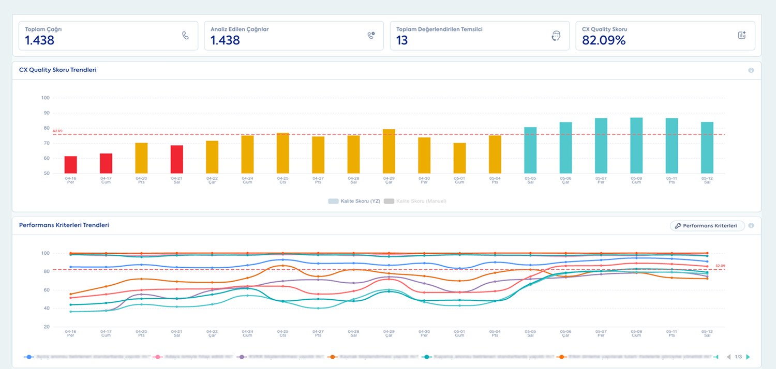The width and height of the screenshot is (776, 369).
Task: Toggle the blue line legend item
Action: [86, 357]
